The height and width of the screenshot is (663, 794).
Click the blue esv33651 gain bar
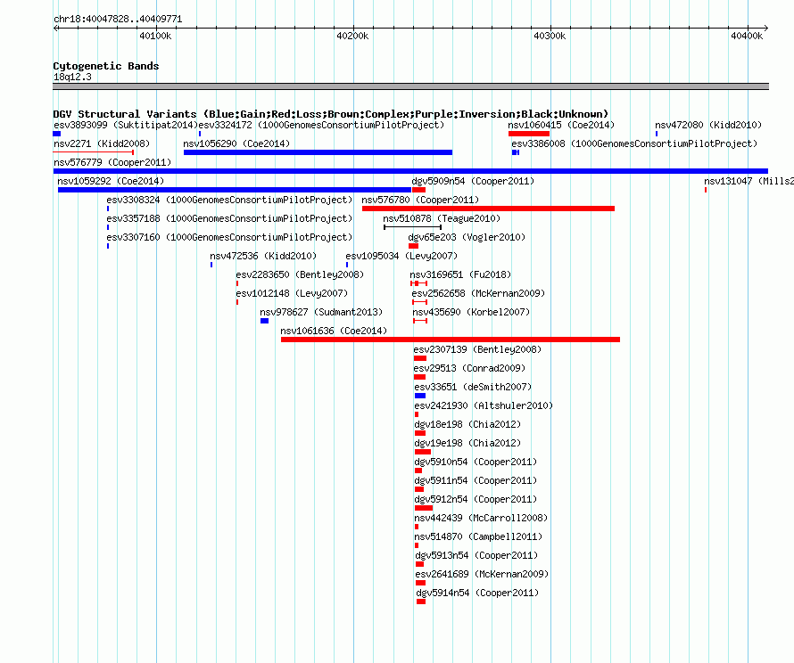(x=420, y=396)
